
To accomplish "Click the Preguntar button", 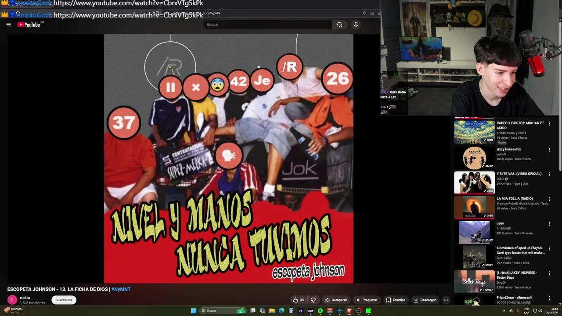I will tap(367, 300).
